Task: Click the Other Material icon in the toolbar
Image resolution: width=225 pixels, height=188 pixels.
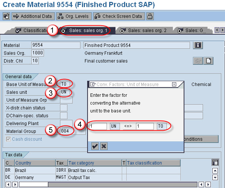Action: click(x=6, y=16)
